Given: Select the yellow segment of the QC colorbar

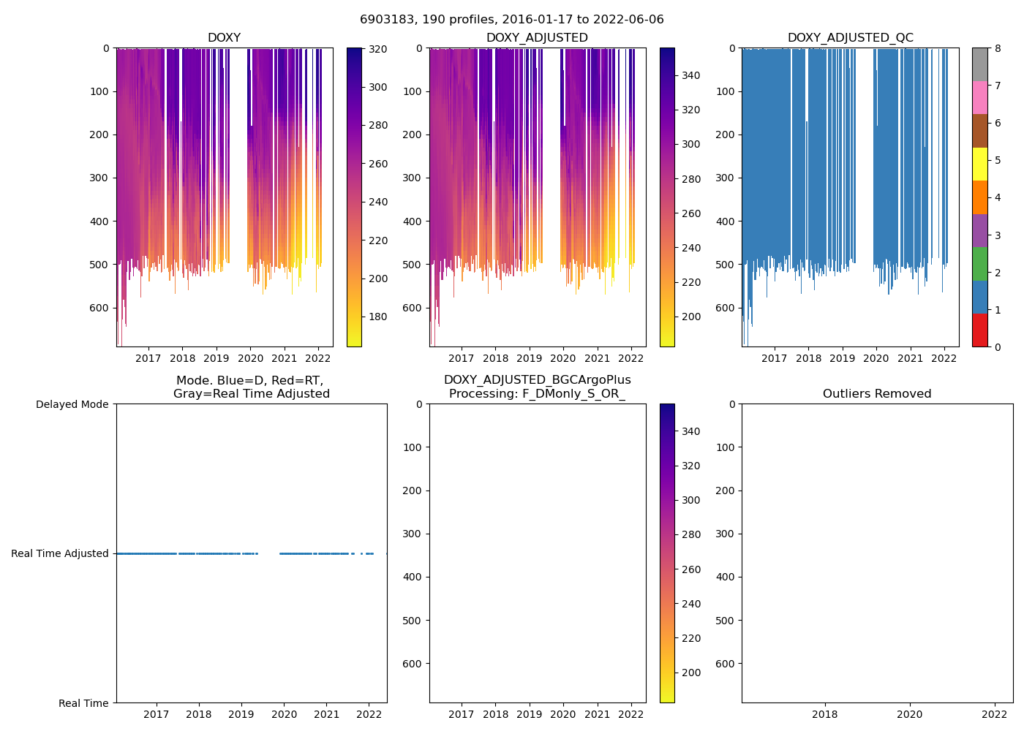Looking at the screenshot, I should pos(979,164).
